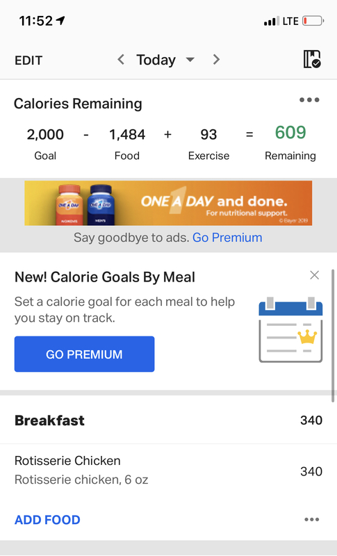
Task: Tap the calendar crown premium illustration
Action: tap(290, 329)
